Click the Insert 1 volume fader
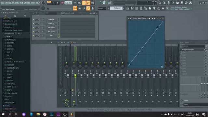 pos(75,76)
